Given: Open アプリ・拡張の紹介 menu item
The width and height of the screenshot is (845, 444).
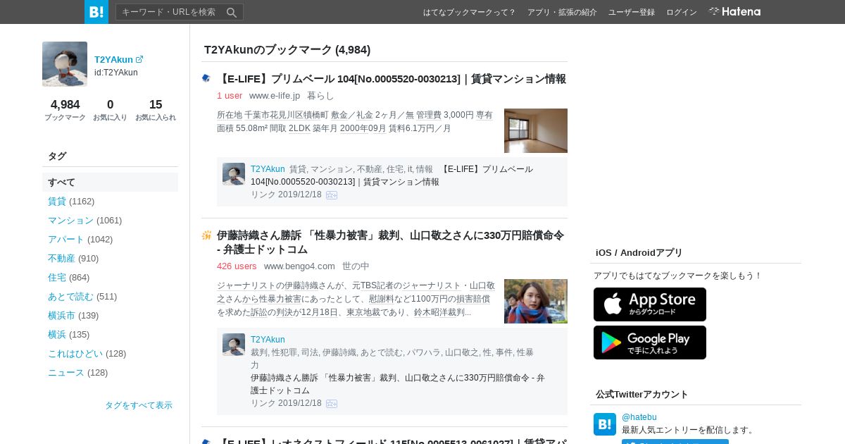Looking at the screenshot, I should point(562,12).
